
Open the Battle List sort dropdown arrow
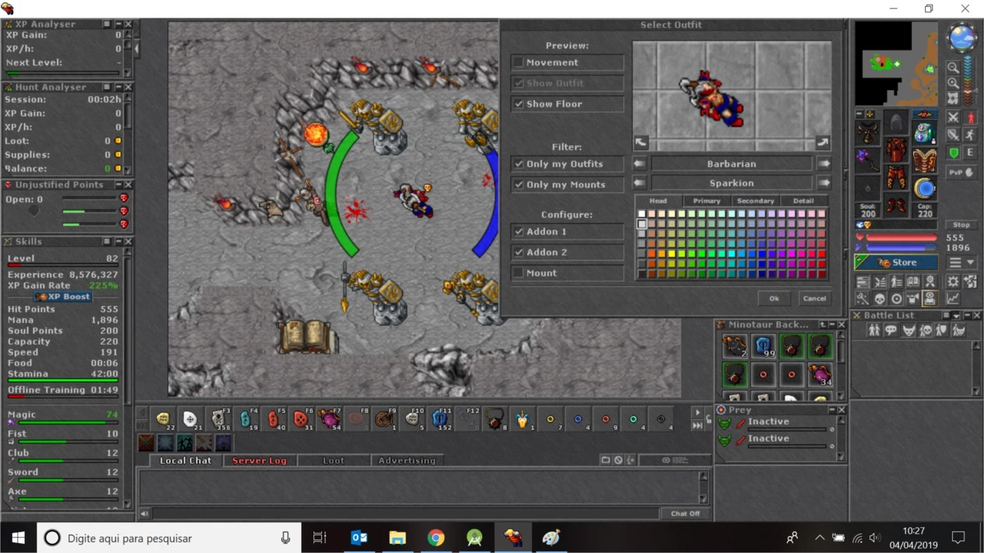coord(957,316)
